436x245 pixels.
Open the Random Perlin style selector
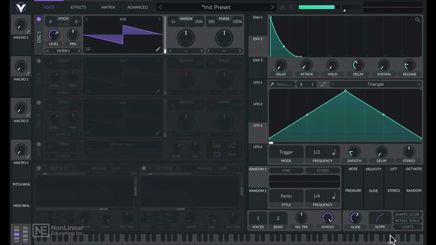pyautogui.click(x=286, y=196)
